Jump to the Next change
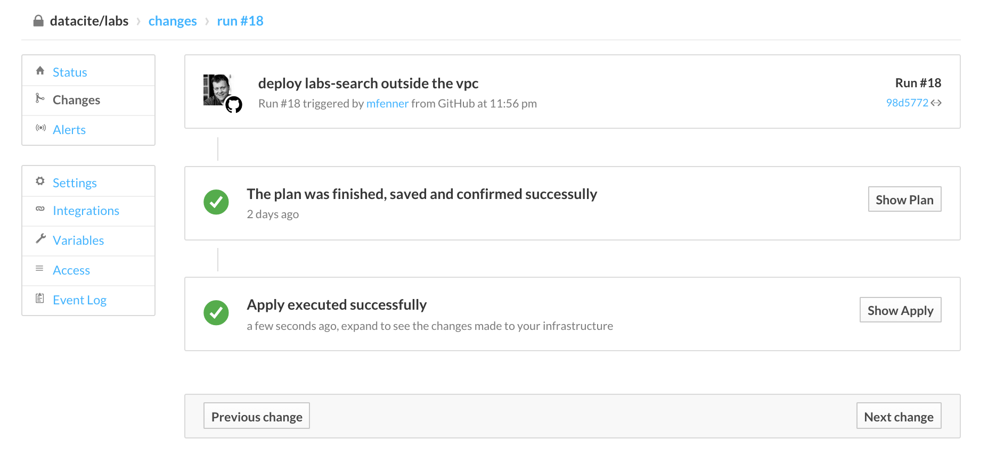Image resolution: width=996 pixels, height=464 pixels. point(899,416)
